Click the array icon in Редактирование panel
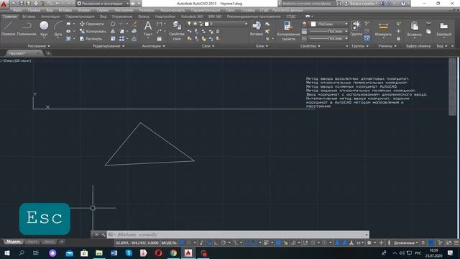Image resolution: width=460 pixels, height=259 pixels. pos(121,38)
